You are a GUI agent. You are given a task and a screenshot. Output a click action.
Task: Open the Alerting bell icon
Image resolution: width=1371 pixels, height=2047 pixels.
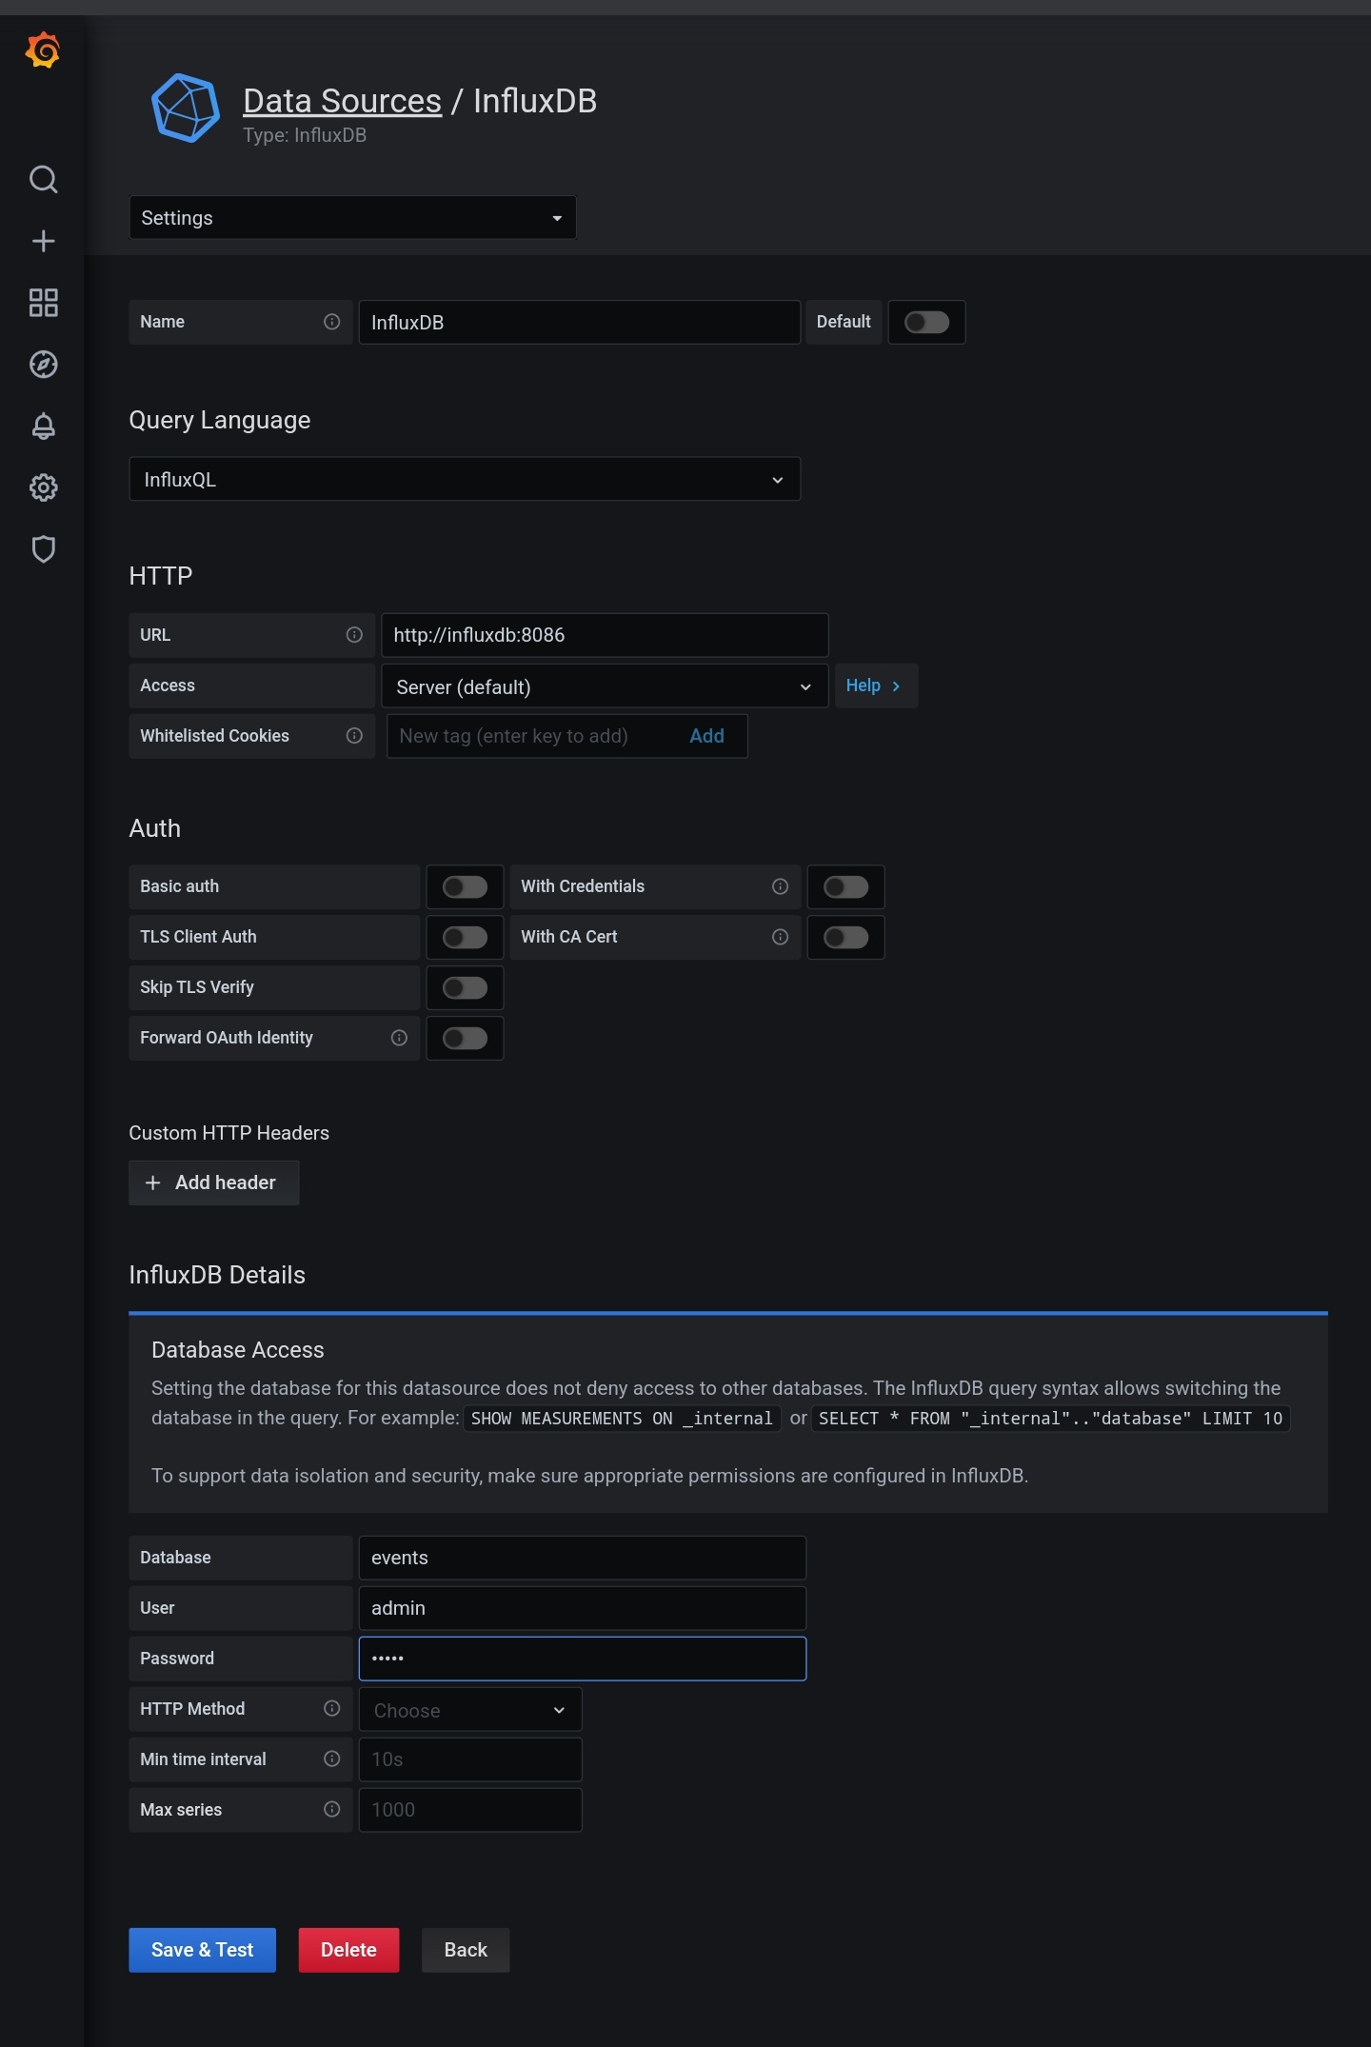pos(43,426)
